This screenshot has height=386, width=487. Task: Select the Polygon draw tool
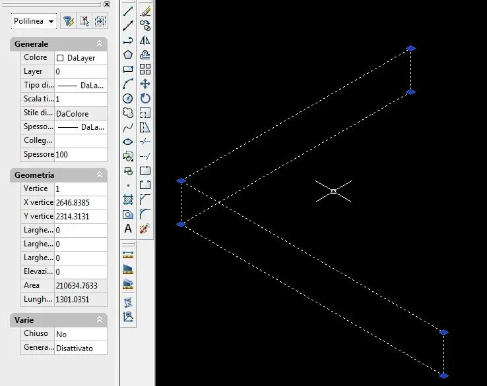pyautogui.click(x=128, y=55)
